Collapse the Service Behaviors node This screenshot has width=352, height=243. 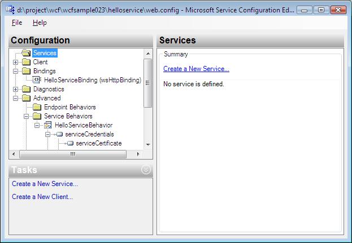pos(26,116)
